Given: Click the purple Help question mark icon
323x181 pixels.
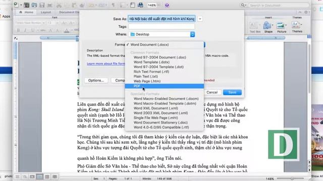Looking at the screenshot, I should pos(167,5).
